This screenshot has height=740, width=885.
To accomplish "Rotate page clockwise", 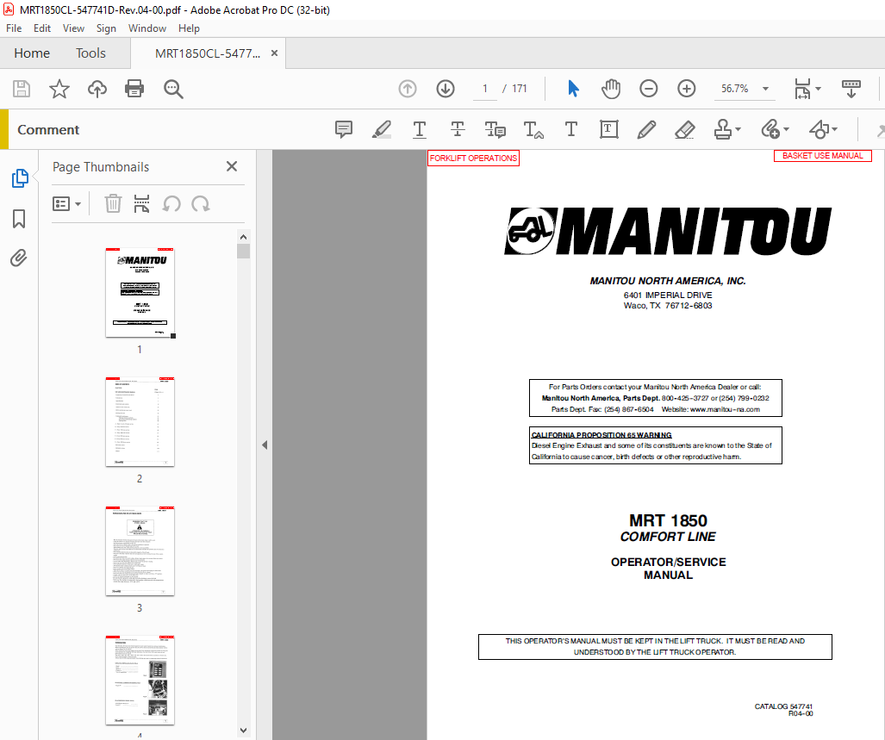I will 201,203.
